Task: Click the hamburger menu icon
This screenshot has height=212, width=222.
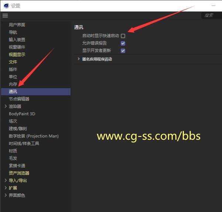Action: tap(5, 16)
